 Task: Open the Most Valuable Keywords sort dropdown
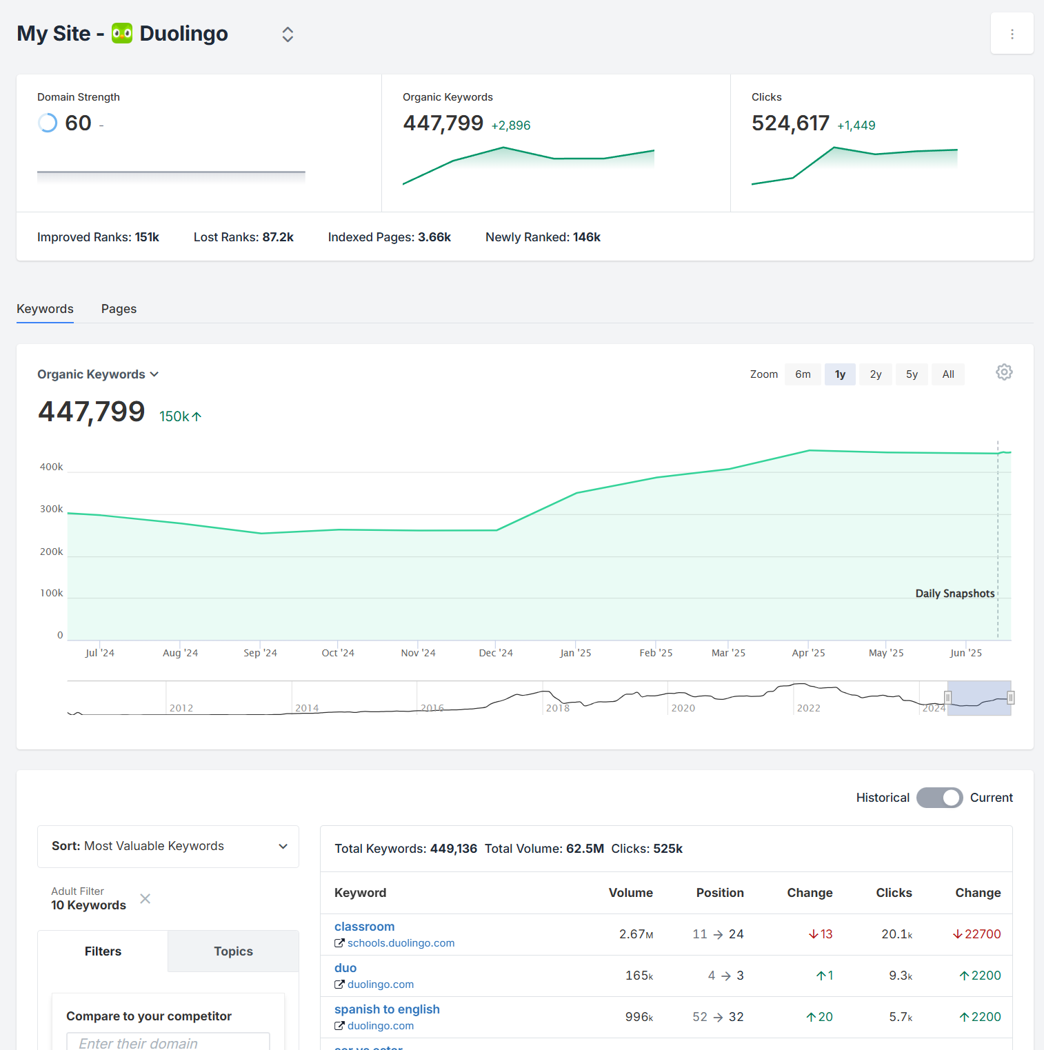tap(168, 846)
